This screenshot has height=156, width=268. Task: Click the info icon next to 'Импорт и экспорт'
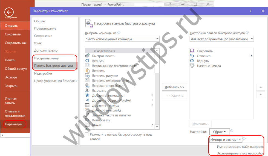click(244, 138)
